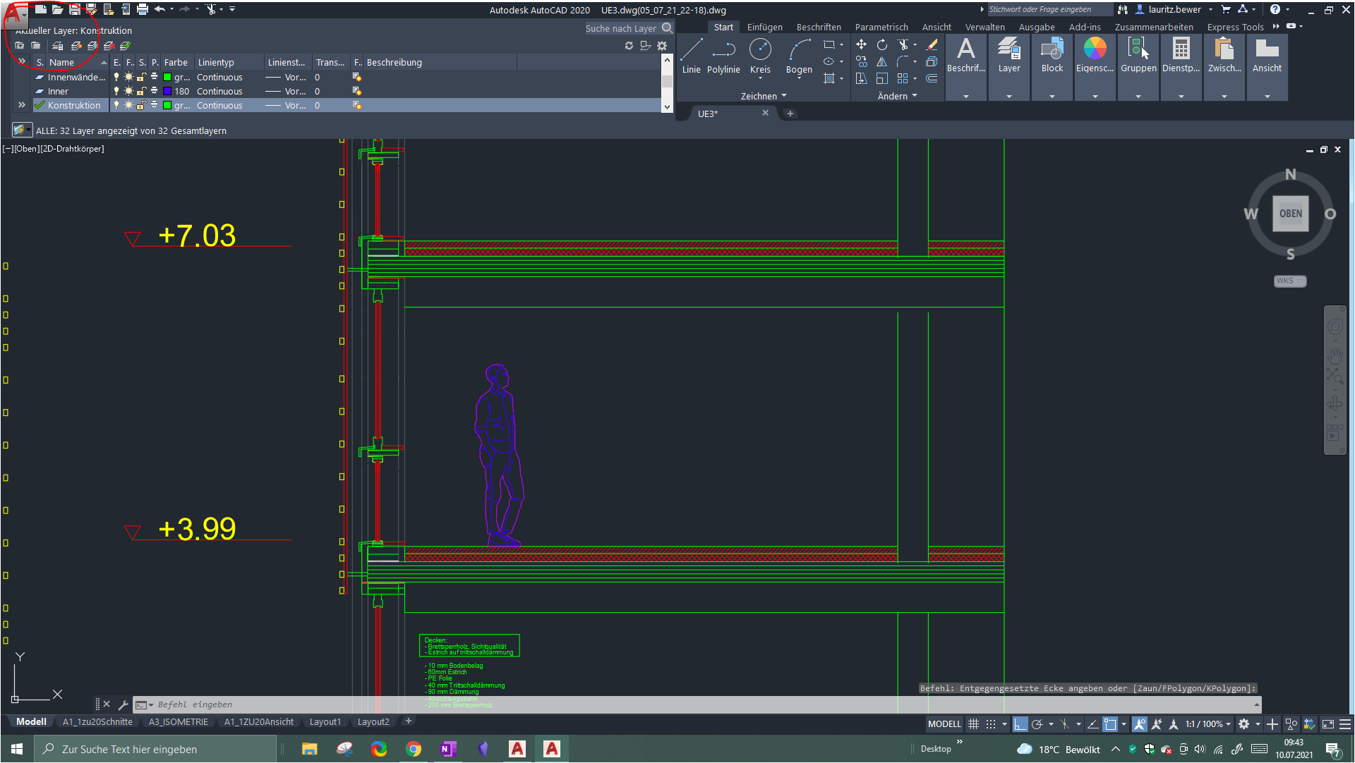The width and height of the screenshot is (1355, 763).
Task: Freeze the Innenwände layer via sun icon
Action: pyautogui.click(x=129, y=77)
